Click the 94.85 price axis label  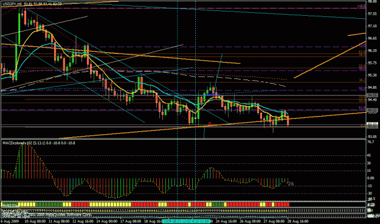pos(372,87)
